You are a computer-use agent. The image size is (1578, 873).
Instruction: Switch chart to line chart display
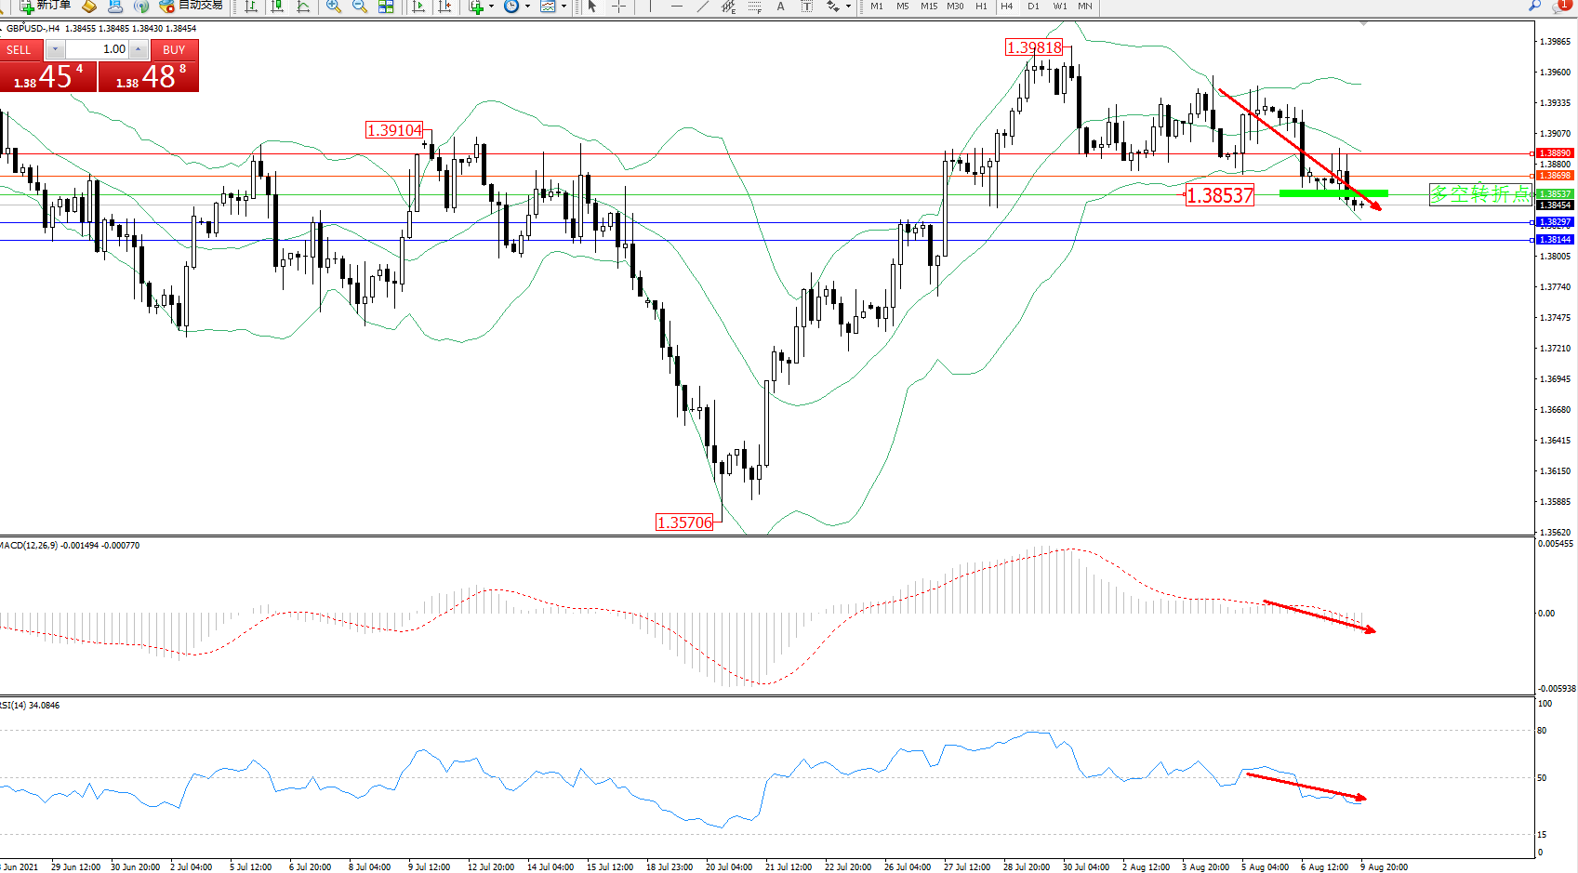pos(303,7)
